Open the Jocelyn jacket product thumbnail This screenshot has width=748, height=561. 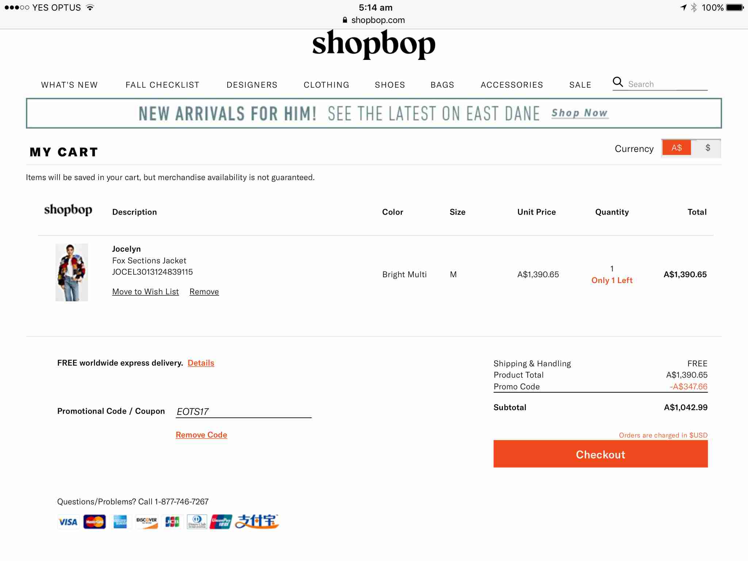coord(72,272)
